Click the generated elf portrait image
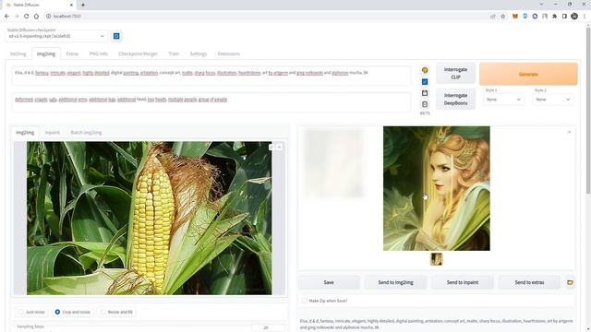Screen dimensions: 591x332 pos(437,188)
